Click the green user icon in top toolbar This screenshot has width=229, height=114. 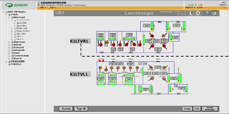pos(195,5)
